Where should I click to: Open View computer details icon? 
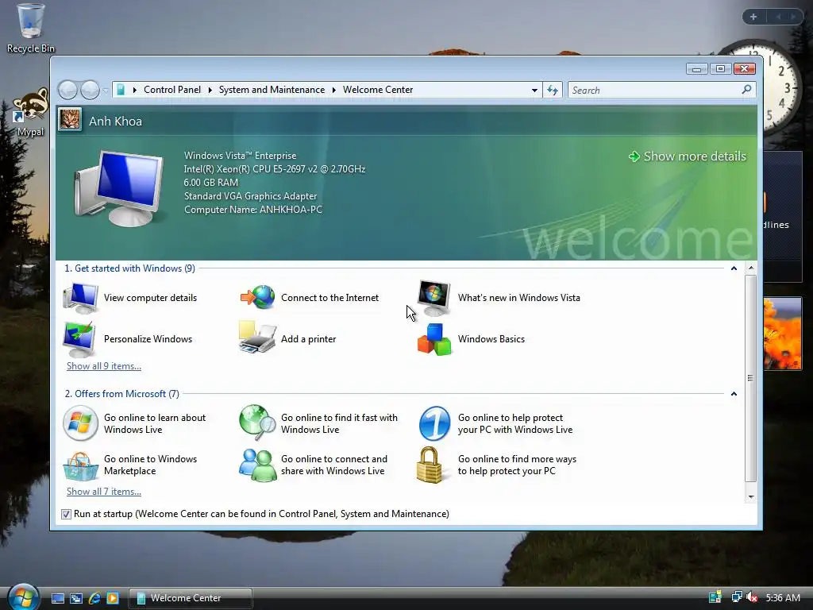80,298
